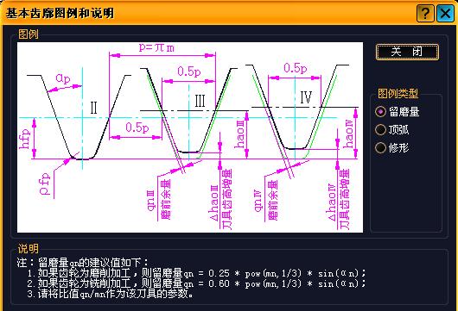Click the p=πm pitch label in diagram
Screen dimensions: 458x311
[156, 47]
